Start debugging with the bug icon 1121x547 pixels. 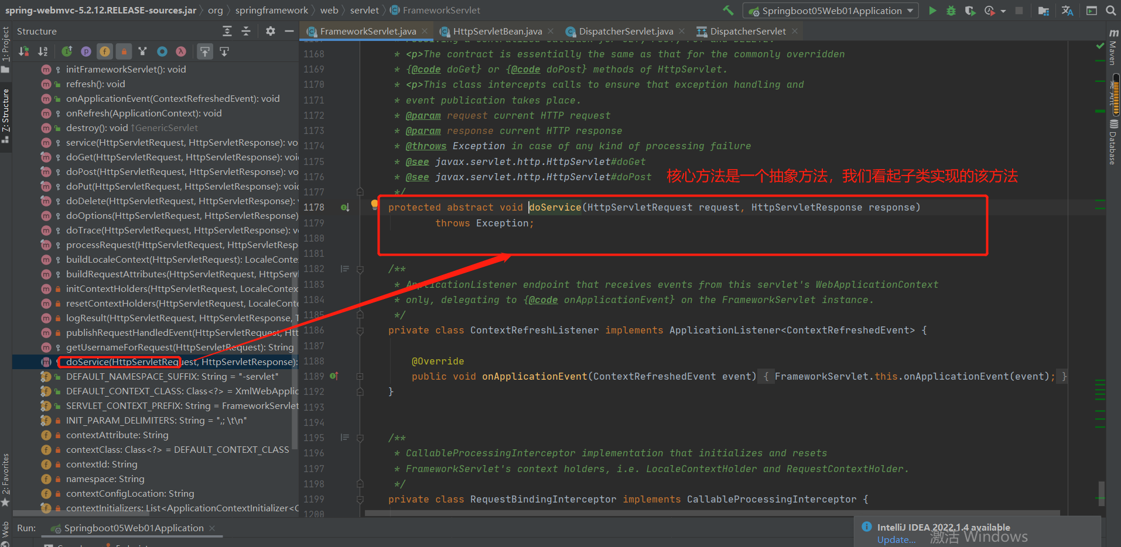coord(951,11)
